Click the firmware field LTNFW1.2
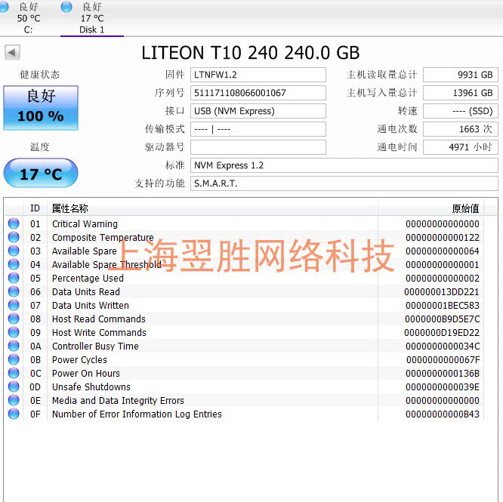Viewport: 503px width, 502px height. pyautogui.click(x=258, y=75)
